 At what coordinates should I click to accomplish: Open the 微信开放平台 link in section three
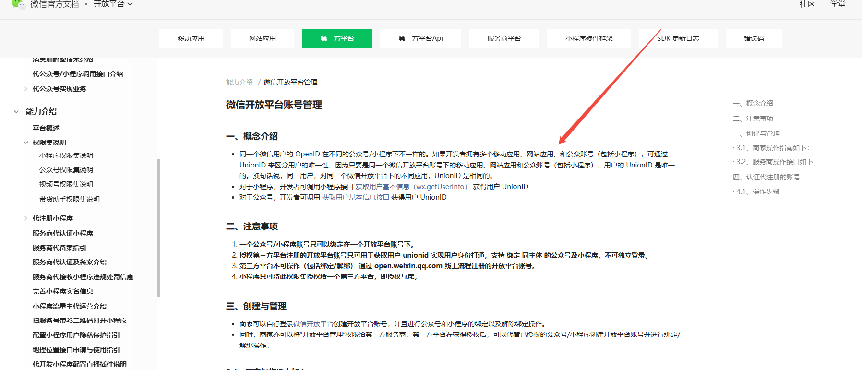point(313,324)
